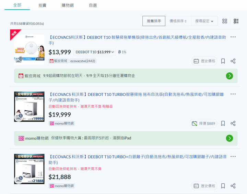Image resolution: width=247 pixels, height=194 pixels.
Task: Open $19999 T10 TURBO product thumbnail
Action: point(29,107)
